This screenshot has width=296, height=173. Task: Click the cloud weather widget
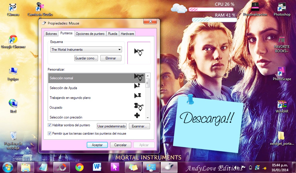click(179, 8)
